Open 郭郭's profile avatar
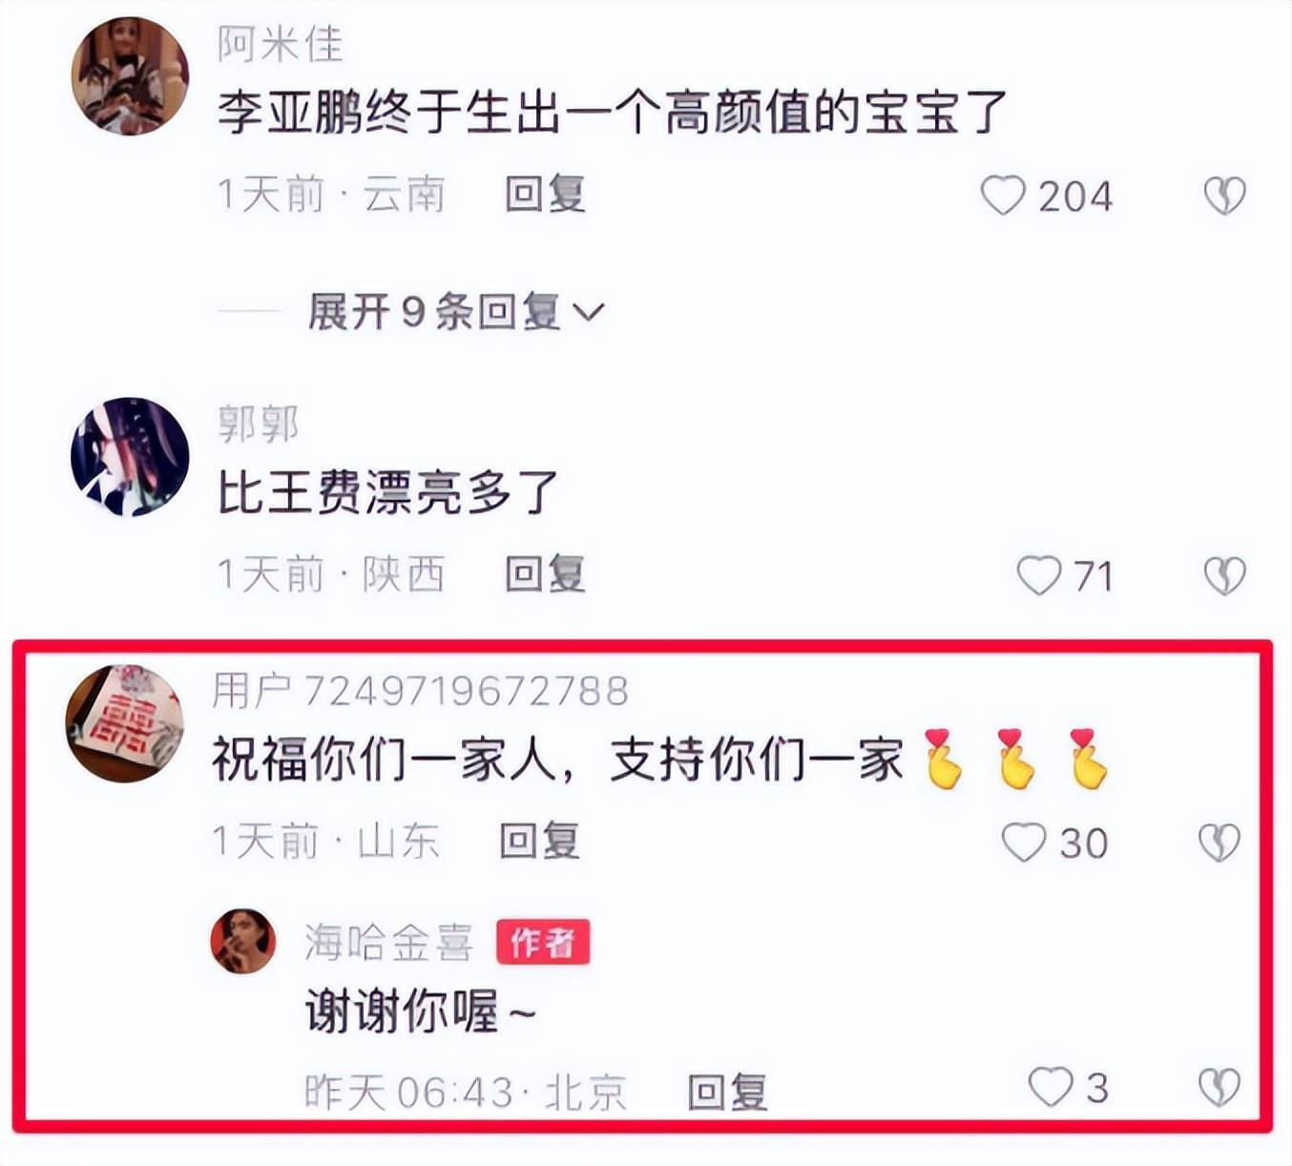The width and height of the screenshot is (1292, 1166). click(131, 456)
